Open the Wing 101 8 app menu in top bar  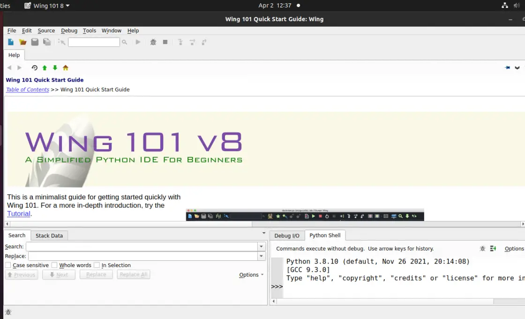coord(47,6)
